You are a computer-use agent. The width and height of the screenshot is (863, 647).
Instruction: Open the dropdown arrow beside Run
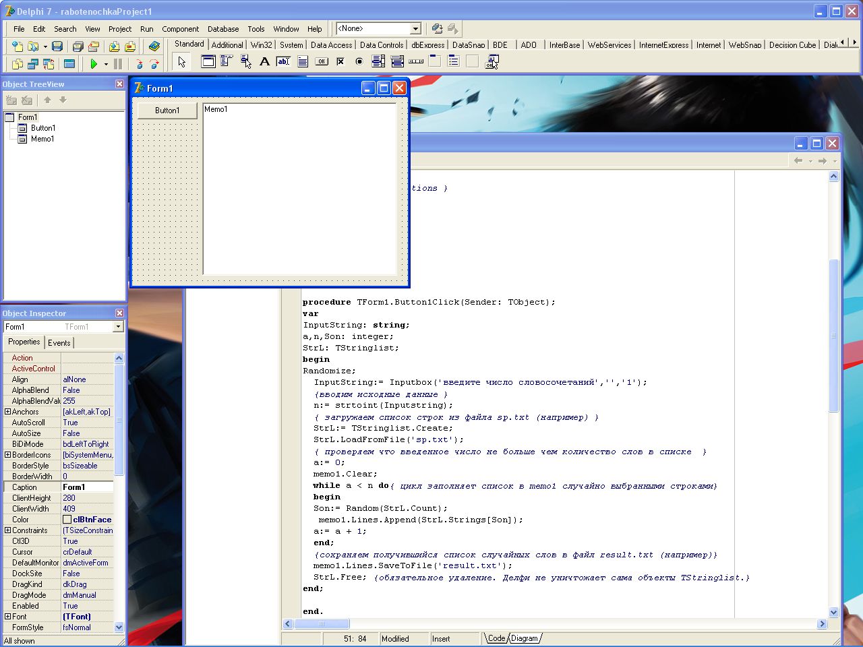click(x=106, y=64)
